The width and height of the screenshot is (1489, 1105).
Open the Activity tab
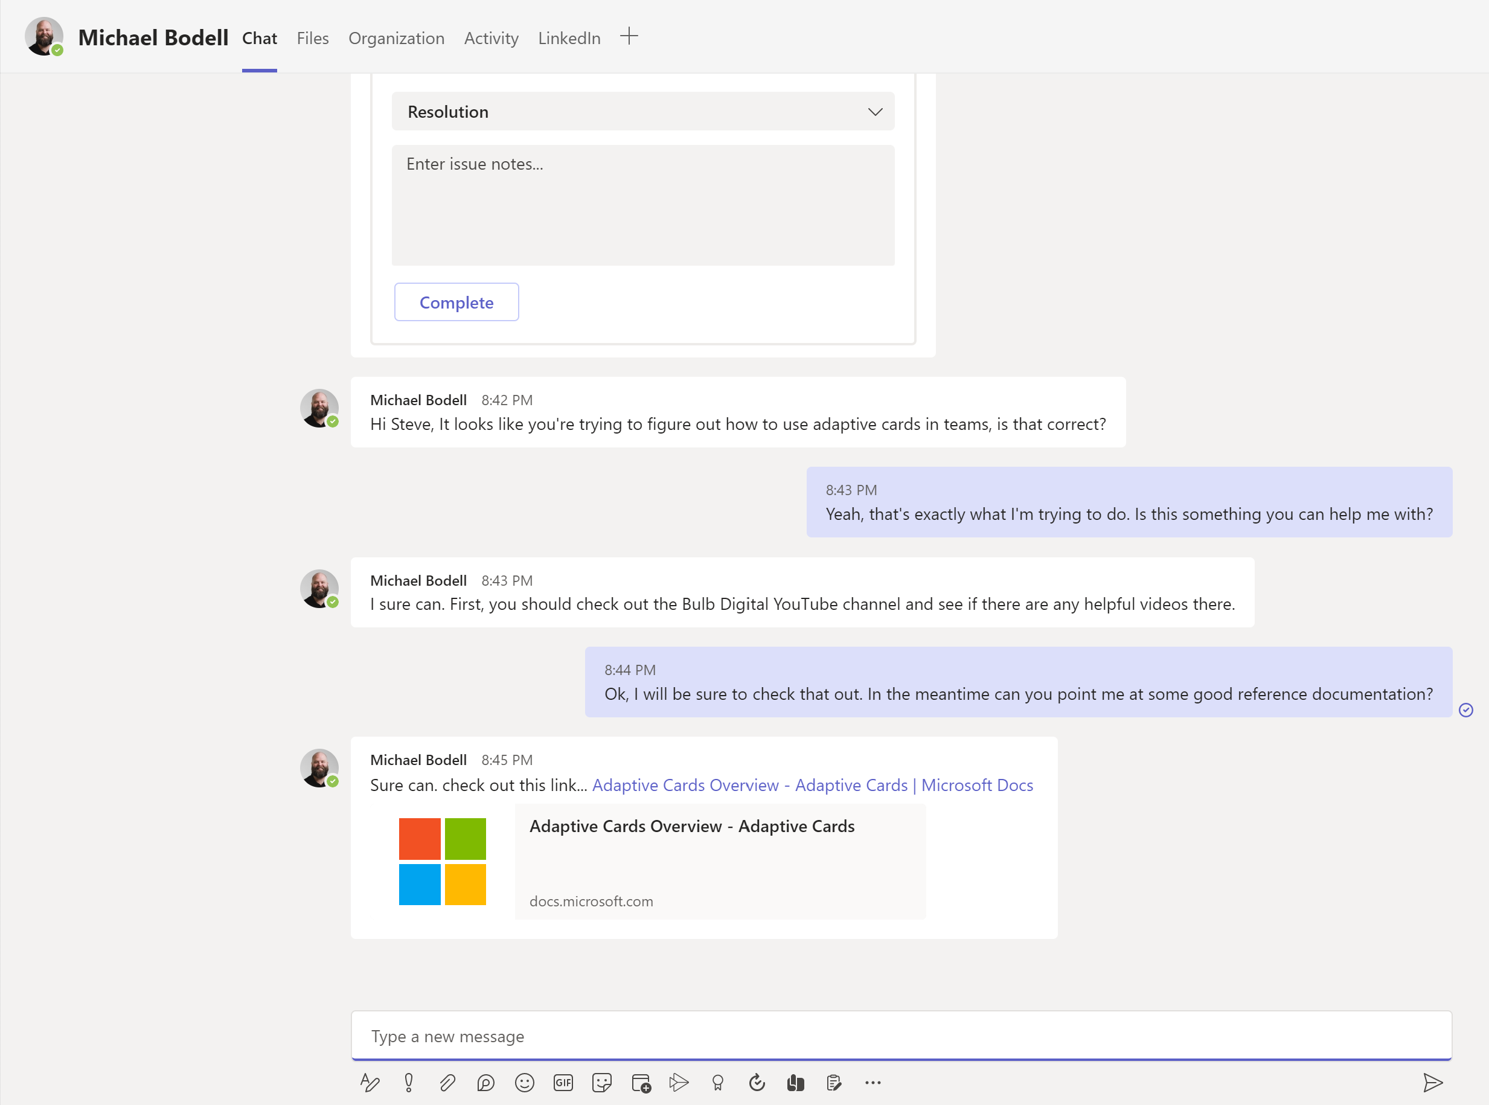tap(491, 38)
